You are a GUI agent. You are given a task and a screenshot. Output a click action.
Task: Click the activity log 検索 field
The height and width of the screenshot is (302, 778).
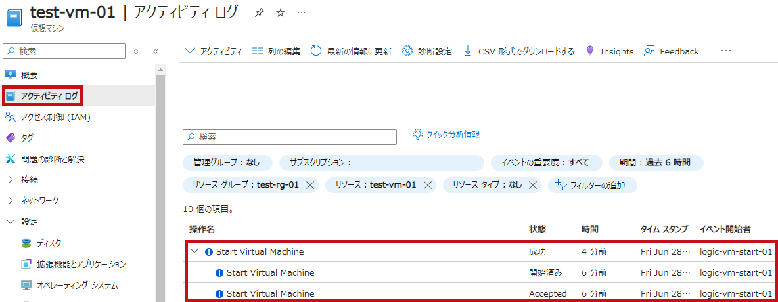coord(290,137)
